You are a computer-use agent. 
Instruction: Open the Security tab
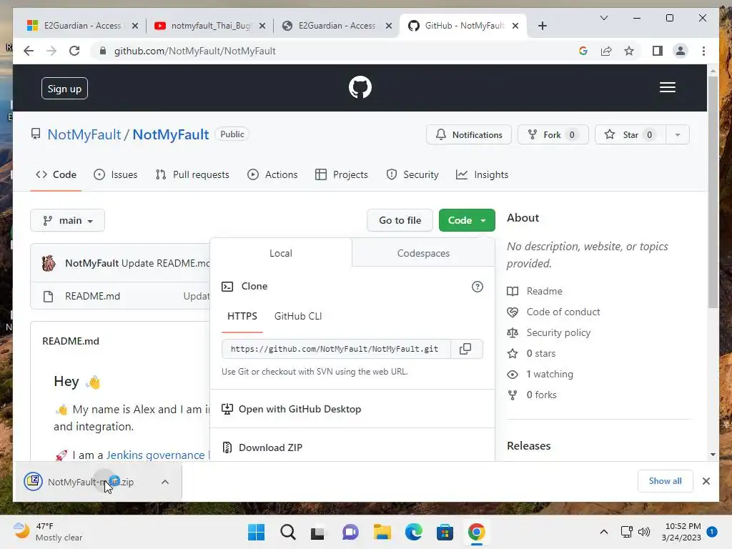[412, 174]
